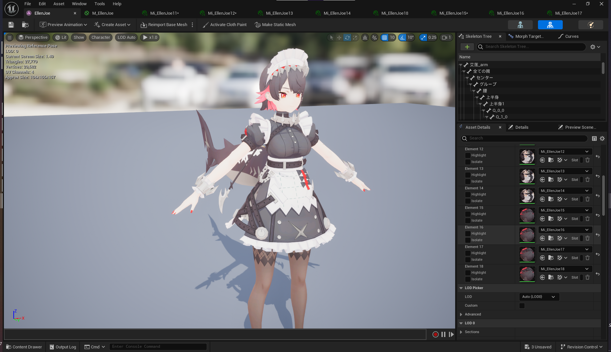Open viewport hamburger options menu

(9, 37)
